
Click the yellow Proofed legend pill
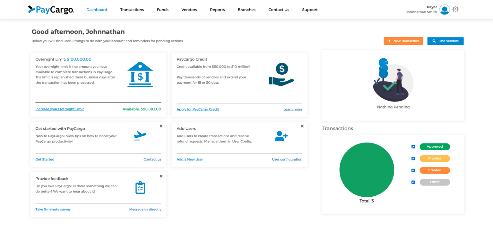coord(435,159)
